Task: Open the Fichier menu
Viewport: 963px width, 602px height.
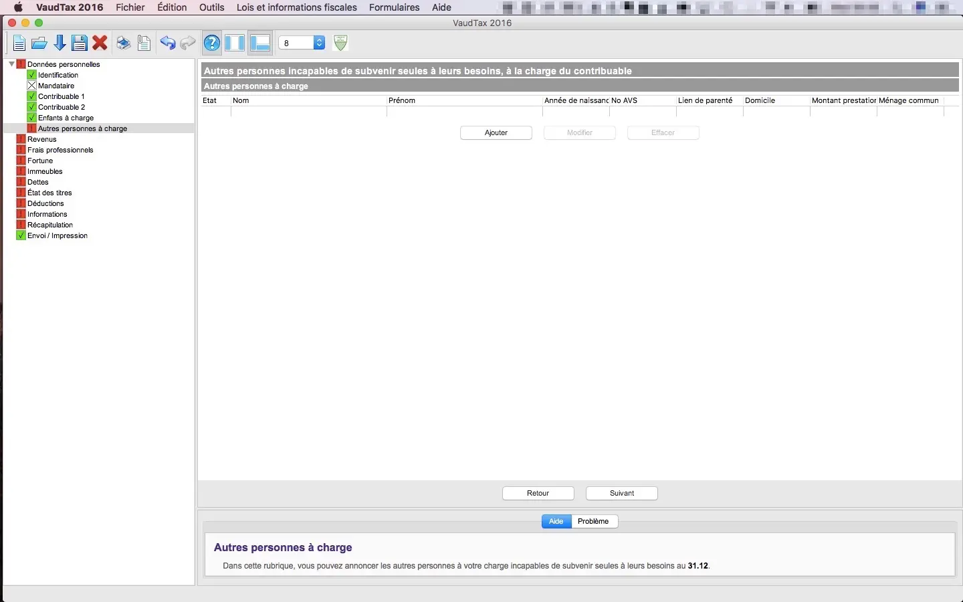Action: click(130, 7)
